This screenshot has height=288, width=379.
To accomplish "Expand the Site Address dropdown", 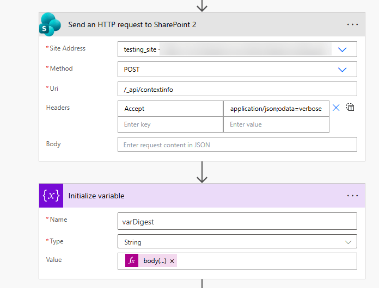I will [343, 49].
